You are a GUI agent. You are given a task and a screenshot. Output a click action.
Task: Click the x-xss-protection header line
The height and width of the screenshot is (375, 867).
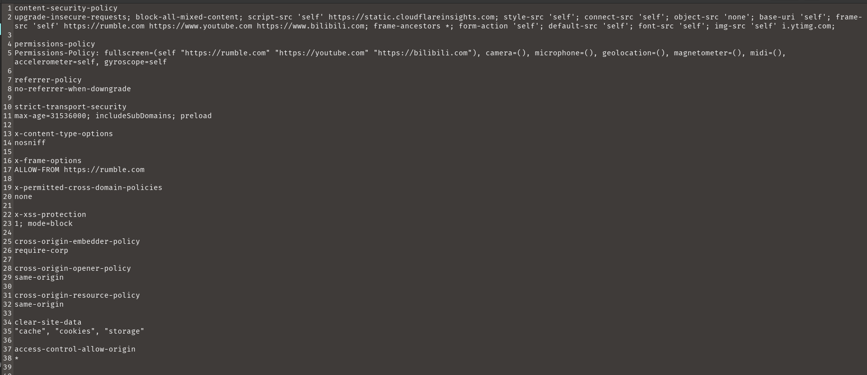[50, 214]
